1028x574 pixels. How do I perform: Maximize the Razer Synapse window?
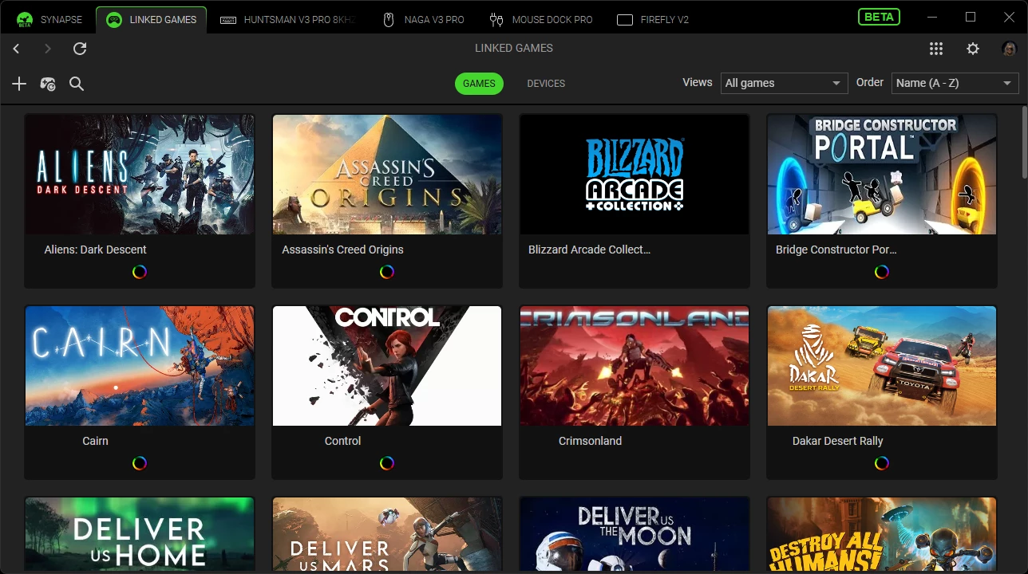pyautogui.click(x=971, y=17)
